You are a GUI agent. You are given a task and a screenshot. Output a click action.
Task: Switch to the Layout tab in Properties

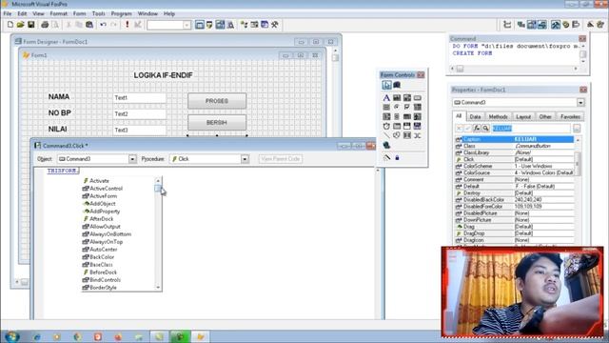coord(523,116)
